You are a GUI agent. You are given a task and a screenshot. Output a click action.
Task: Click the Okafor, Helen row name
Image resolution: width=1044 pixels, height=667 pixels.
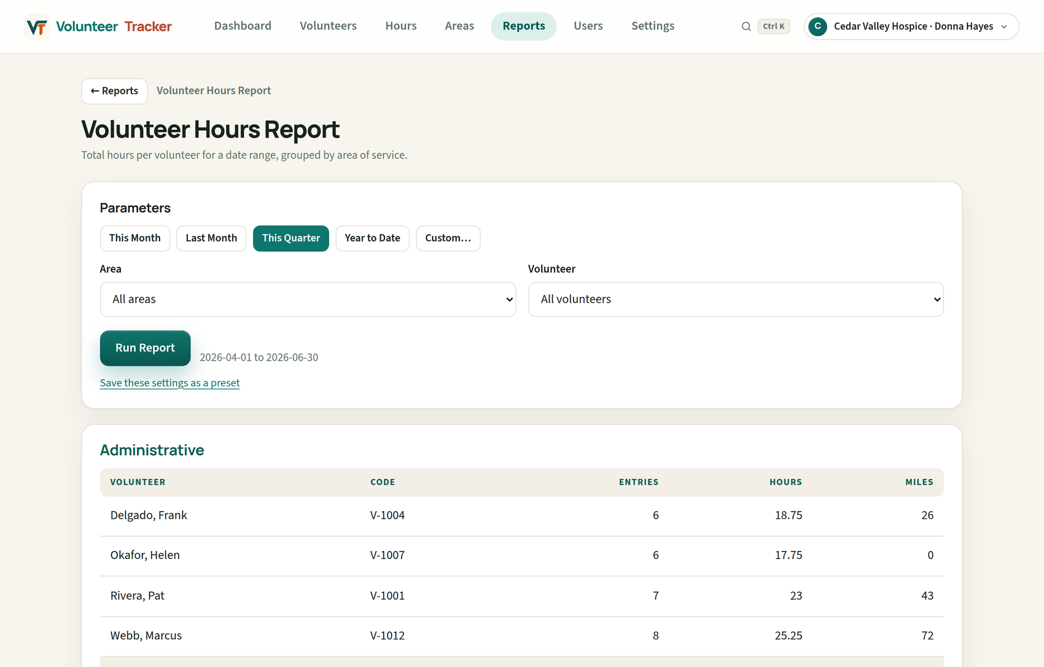[x=145, y=555]
